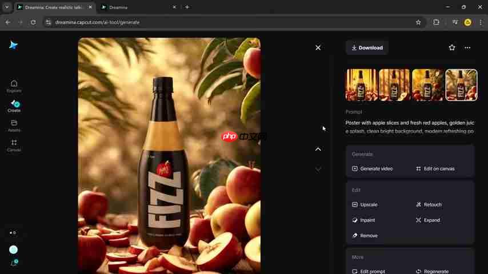This screenshot has height=274, width=488.
Task: Click the Remove option
Action: [x=365, y=236]
